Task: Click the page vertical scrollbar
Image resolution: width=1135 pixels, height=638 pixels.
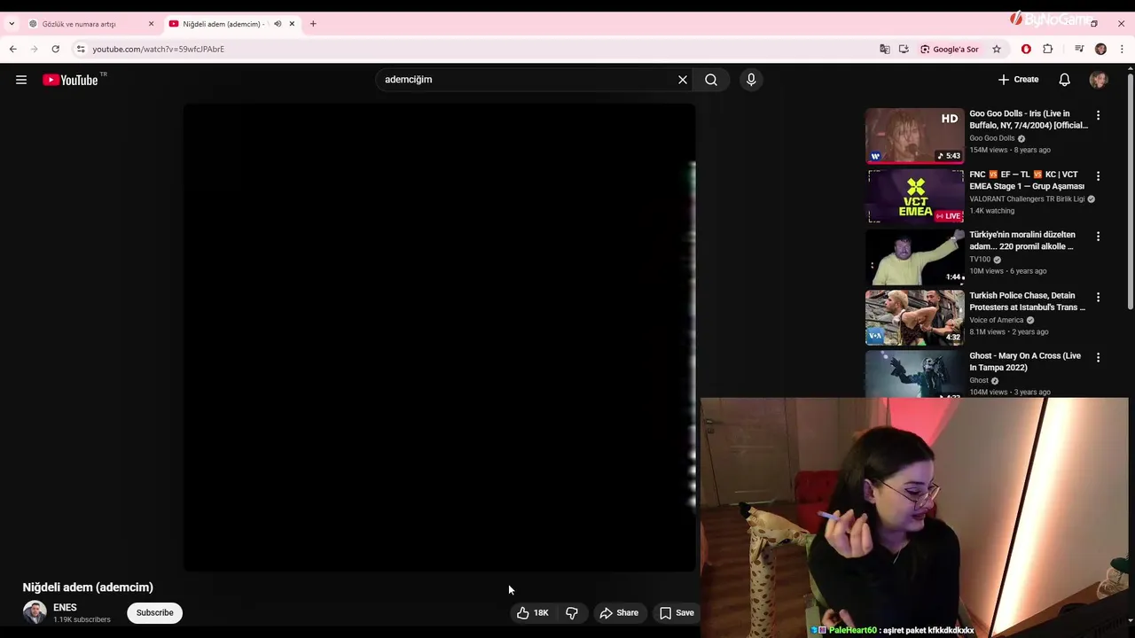Action: 1131,191
